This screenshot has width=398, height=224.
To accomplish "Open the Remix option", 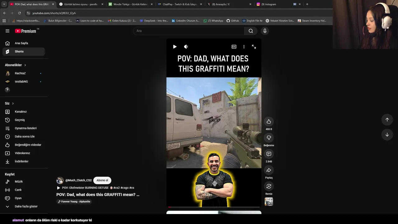I will (x=269, y=186).
